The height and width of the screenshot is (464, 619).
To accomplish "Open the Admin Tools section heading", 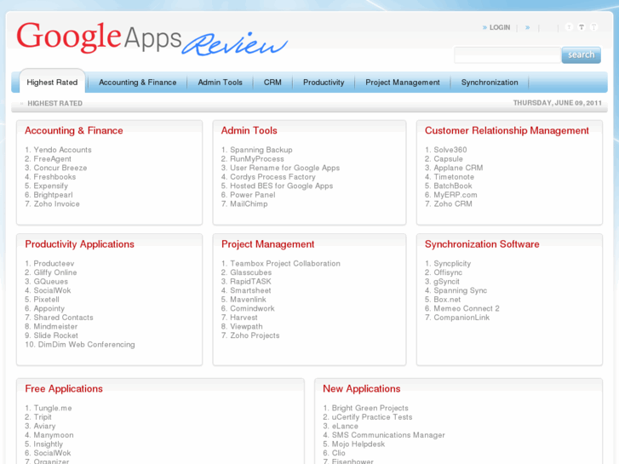I will point(249,130).
